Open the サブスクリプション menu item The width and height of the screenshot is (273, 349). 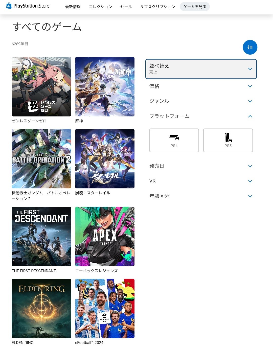click(x=157, y=7)
